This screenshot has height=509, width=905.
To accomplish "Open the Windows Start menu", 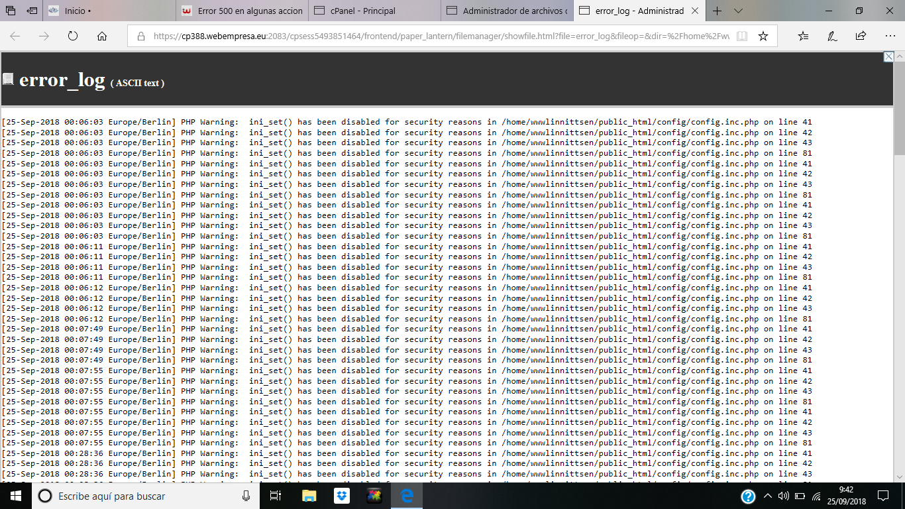I will [16, 496].
